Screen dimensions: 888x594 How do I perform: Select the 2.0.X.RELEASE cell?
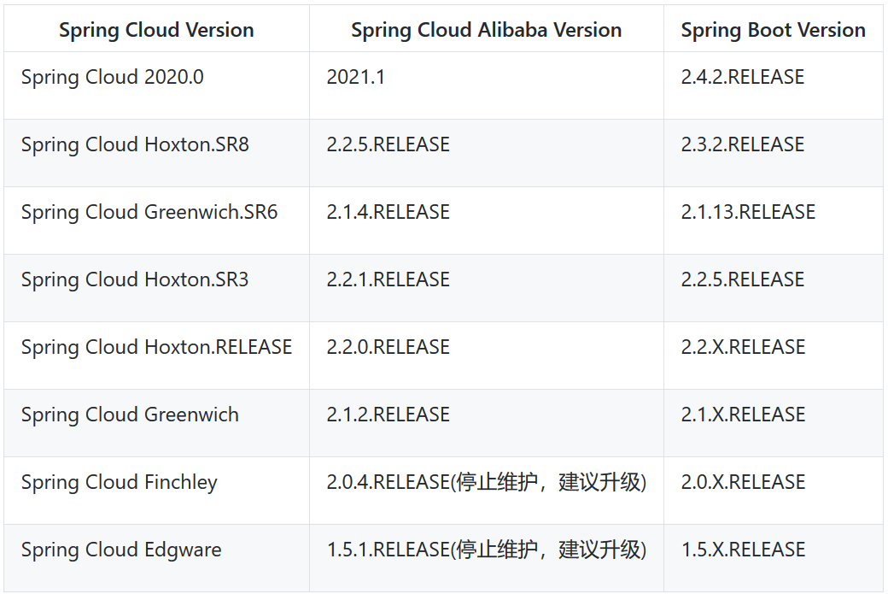(x=773, y=491)
